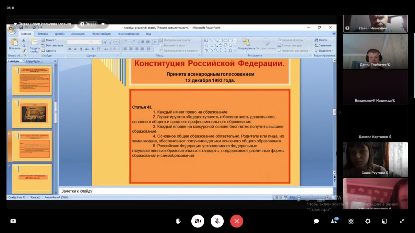415x233 pixels.
Task: Click the PowerPoint help icon
Action: pyautogui.click(x=334, y=33)
